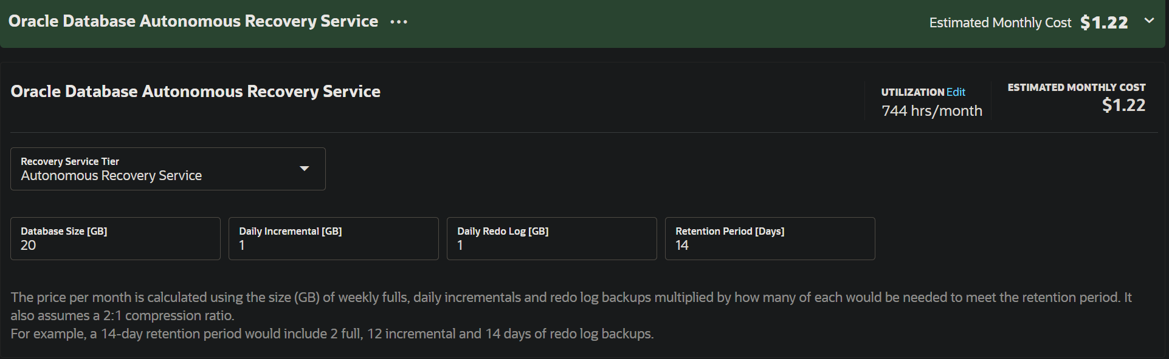Viewport: 1169px width, 359px height.
Task: Click the $1.22 value under Estimated Monthly Cost
Action: (x=1123, y=106)
